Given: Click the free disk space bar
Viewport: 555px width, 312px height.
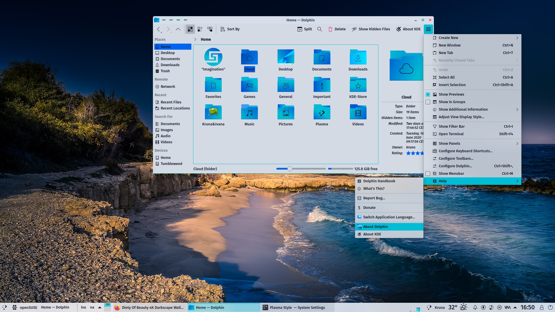Looking at the screenshot, I should pyautogui.click(x=340, y=169).
